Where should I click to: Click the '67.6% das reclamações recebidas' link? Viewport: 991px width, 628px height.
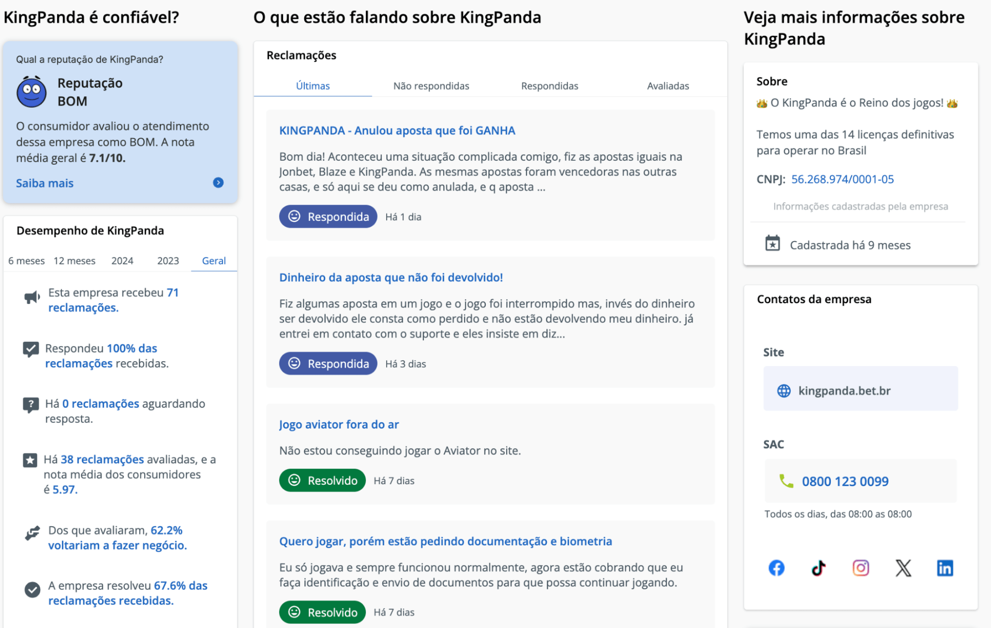128,593
